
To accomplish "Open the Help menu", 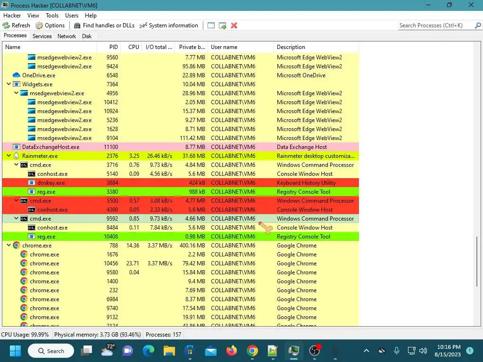I will coord(91,16).
